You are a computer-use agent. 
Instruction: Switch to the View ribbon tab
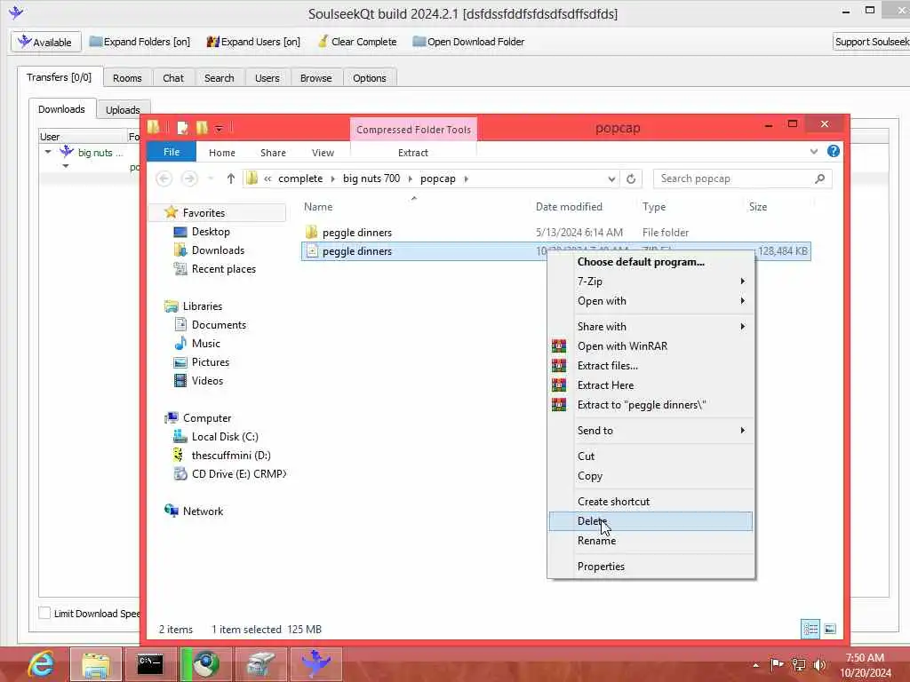[x=323, y=153]
